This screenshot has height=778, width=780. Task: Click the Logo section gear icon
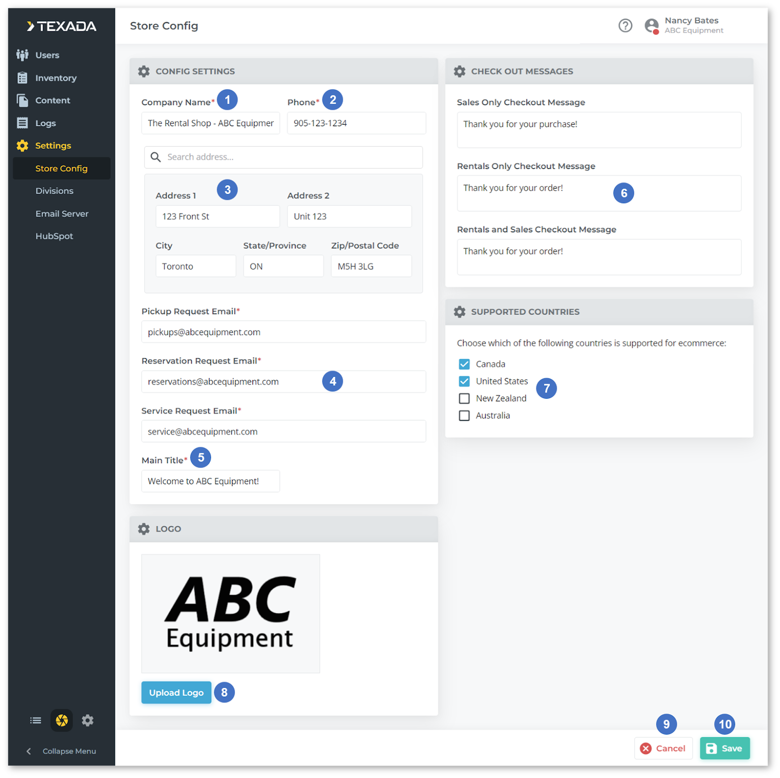144,529
